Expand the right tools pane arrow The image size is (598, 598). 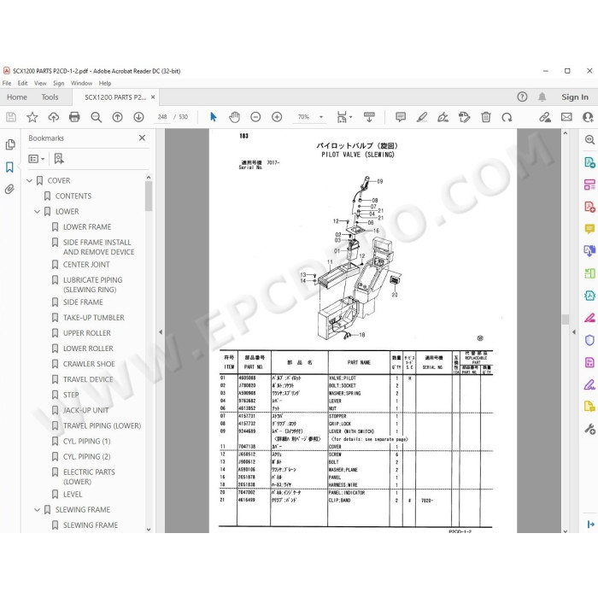click(x=573, y=332)
